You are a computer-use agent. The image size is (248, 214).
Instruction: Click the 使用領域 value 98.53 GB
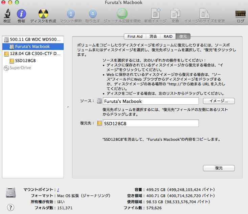point(178,202)
